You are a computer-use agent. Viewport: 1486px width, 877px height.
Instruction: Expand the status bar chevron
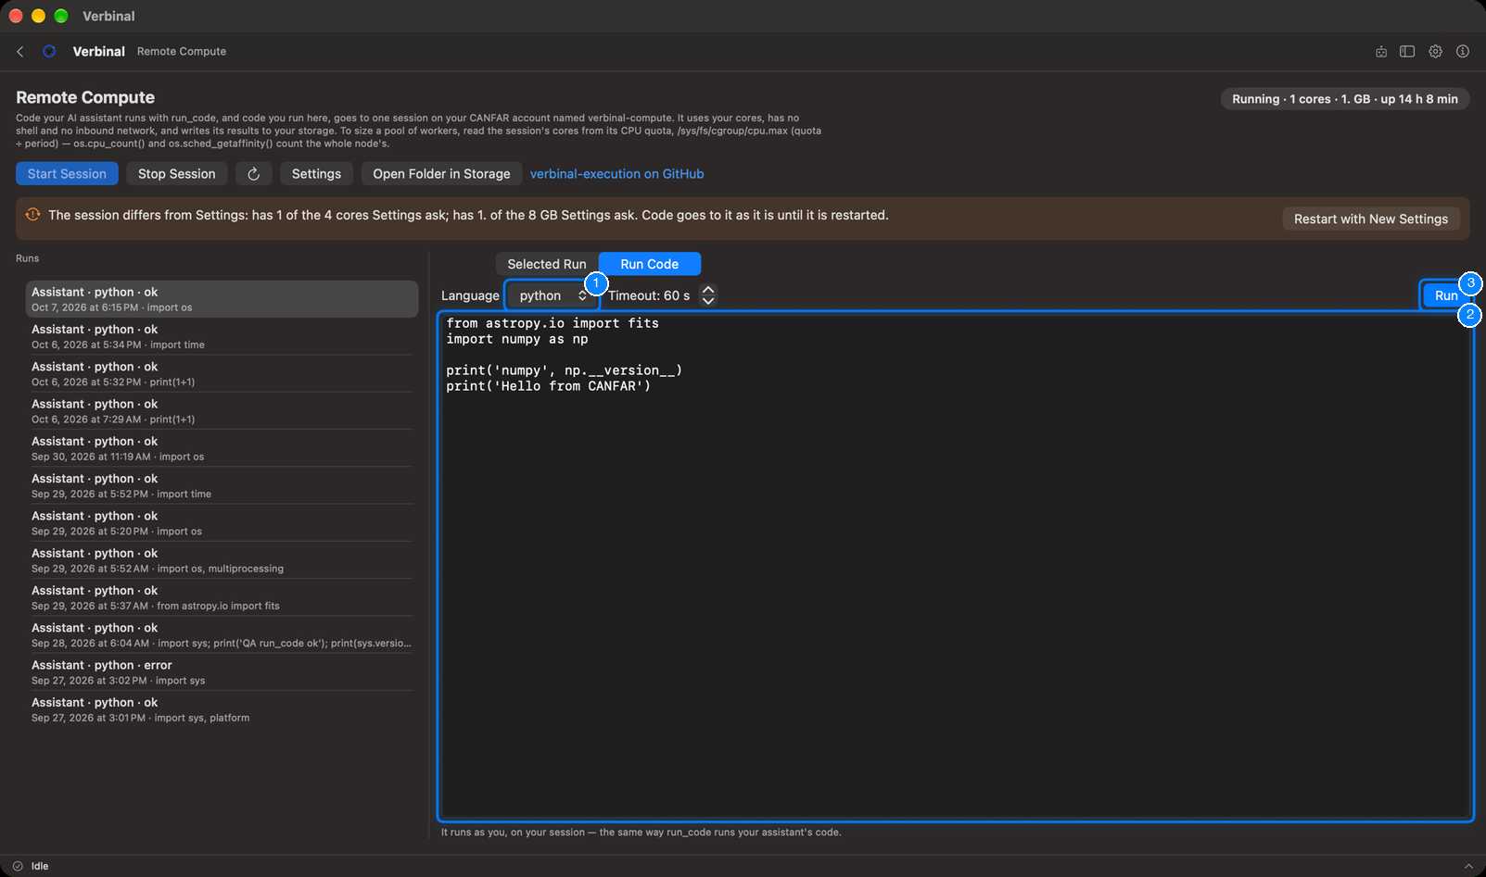point(1468,866)
